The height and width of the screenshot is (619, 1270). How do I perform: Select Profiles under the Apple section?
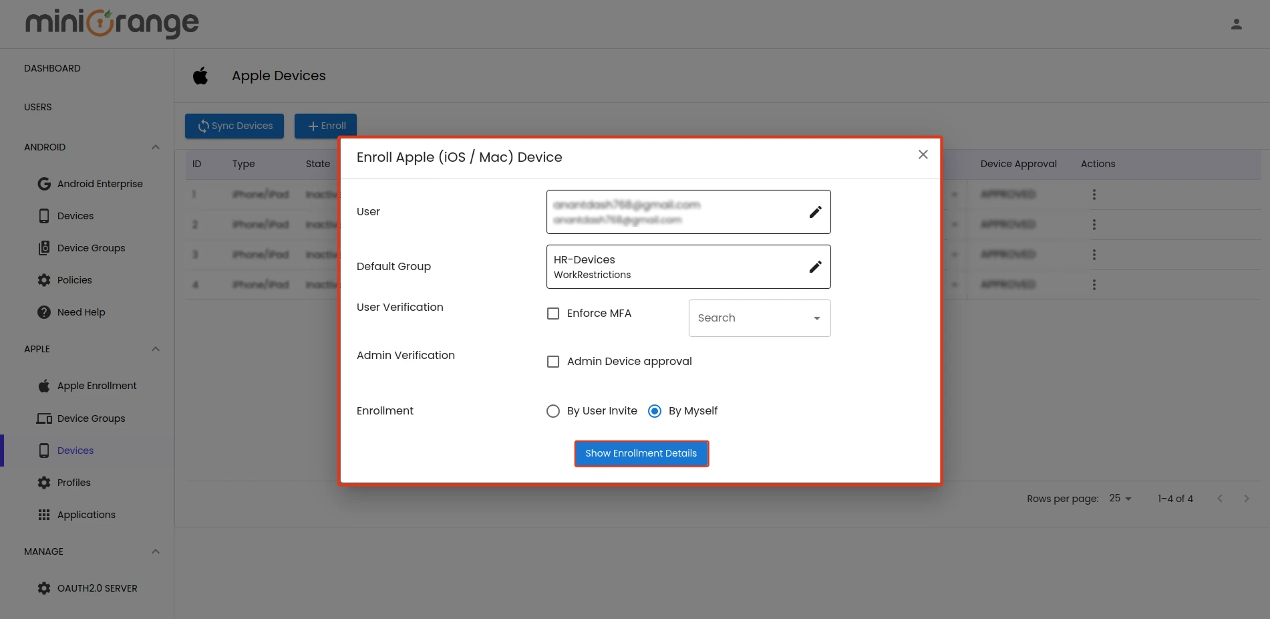[73, 482]
